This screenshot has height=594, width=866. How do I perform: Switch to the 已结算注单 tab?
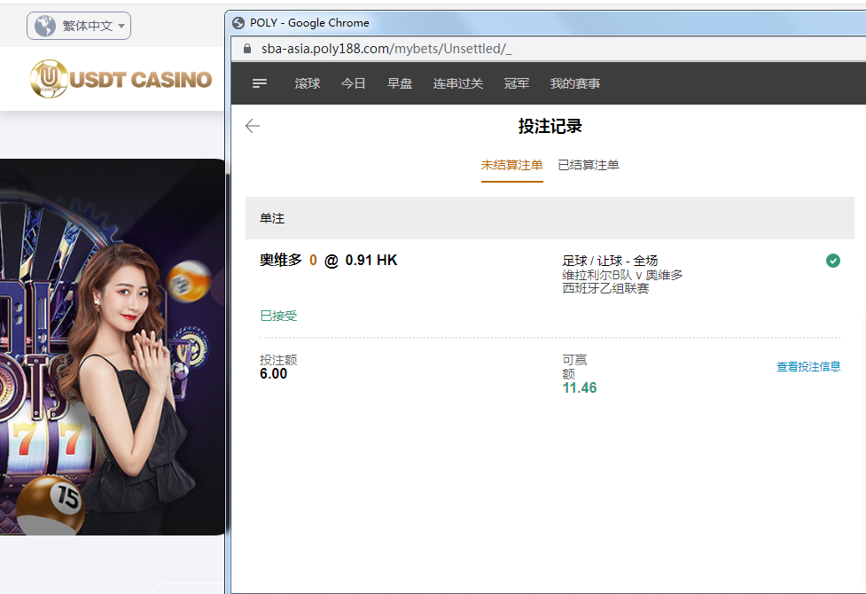(x=589, y=165)
